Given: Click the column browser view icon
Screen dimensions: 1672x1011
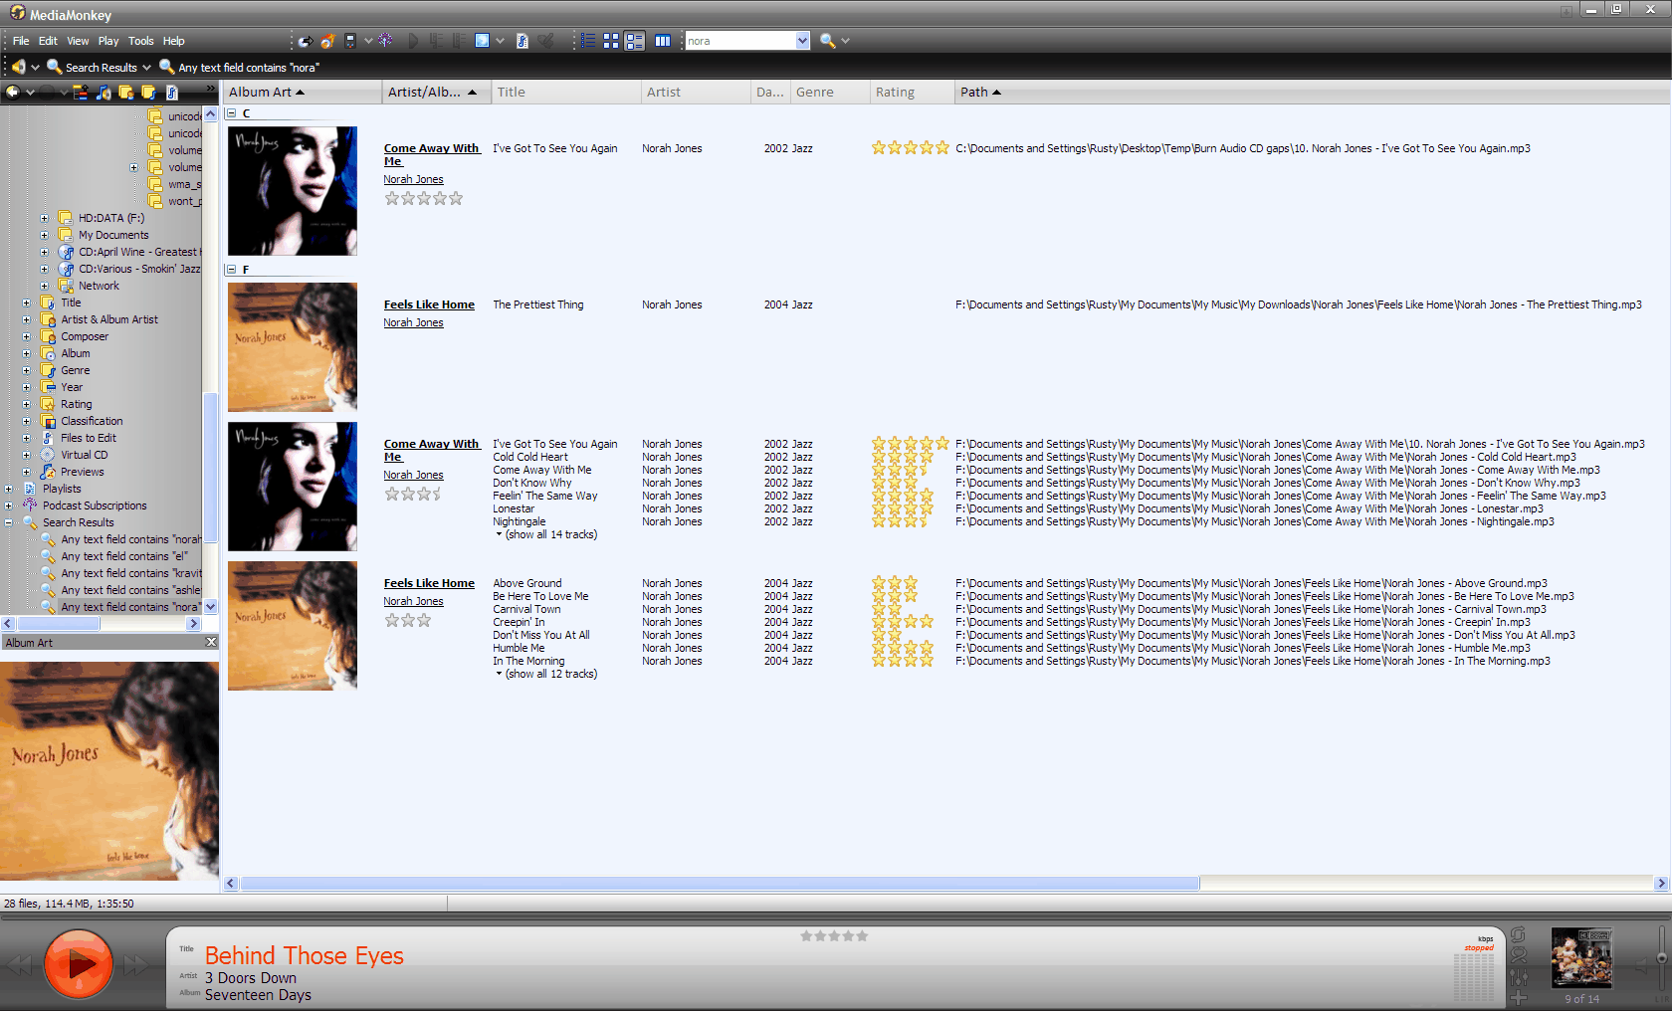Looking at the screenshot, I should tap(662, 41).
